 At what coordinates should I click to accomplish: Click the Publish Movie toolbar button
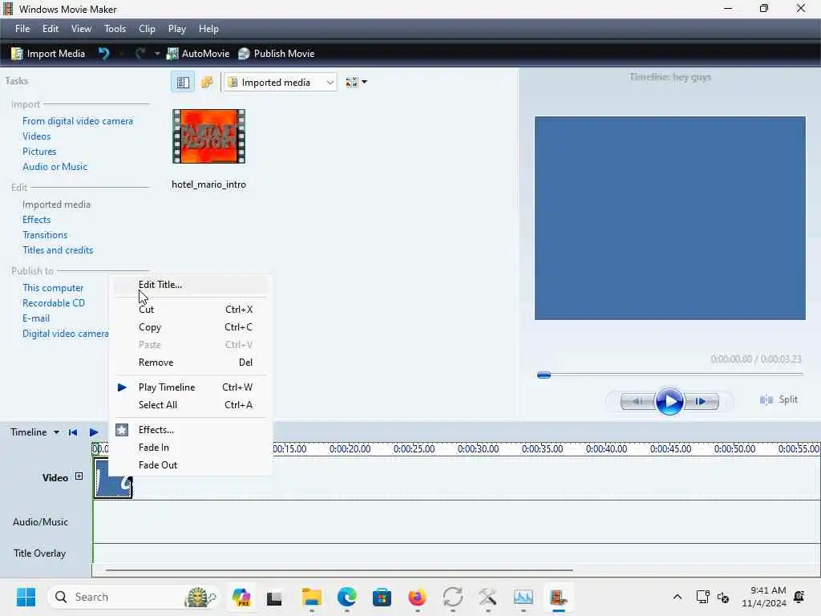tap(276, 54)
